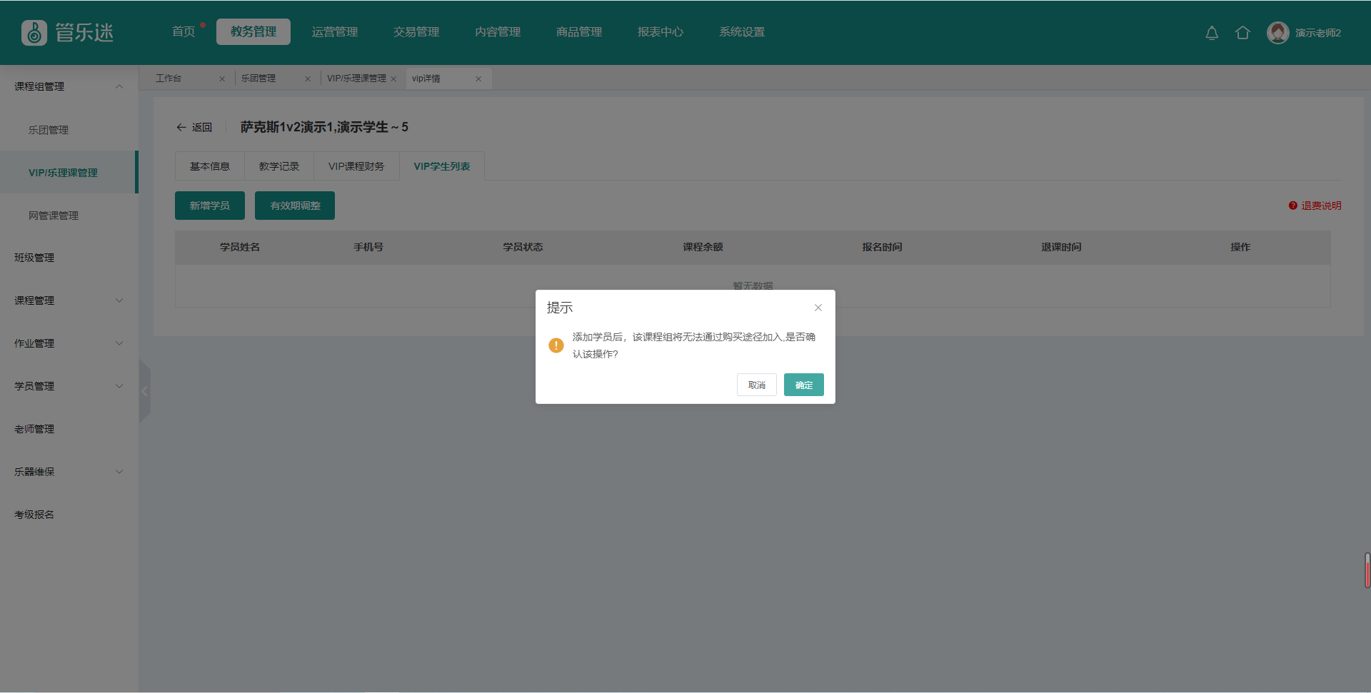
Task: Expand the 课程管理 sidebar menu
Action: 119,300
